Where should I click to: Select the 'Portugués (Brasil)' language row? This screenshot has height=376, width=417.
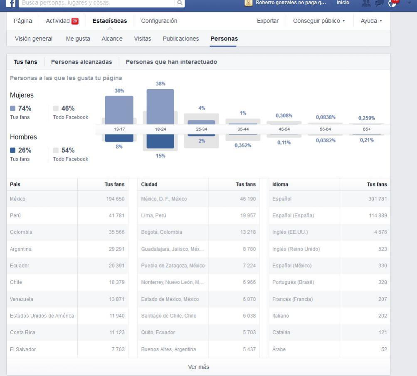click(330, 282)
